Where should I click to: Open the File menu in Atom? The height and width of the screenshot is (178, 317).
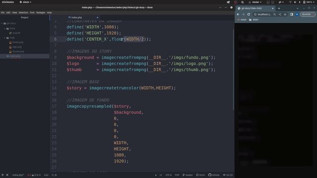pyautogui.click(x=2, y=12)
